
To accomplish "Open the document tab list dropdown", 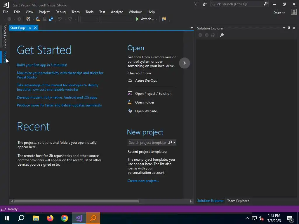I will click(x=192, y=28).
